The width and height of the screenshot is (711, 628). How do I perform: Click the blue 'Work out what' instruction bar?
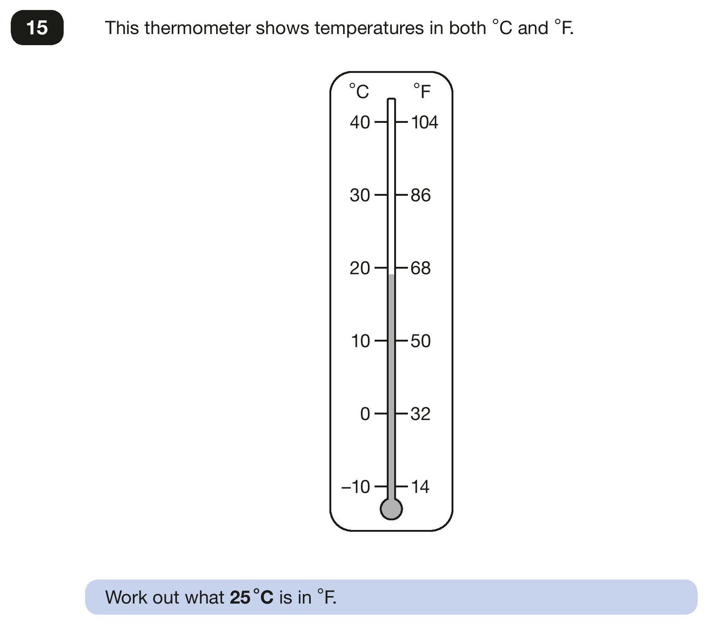[x=391, y=597]
